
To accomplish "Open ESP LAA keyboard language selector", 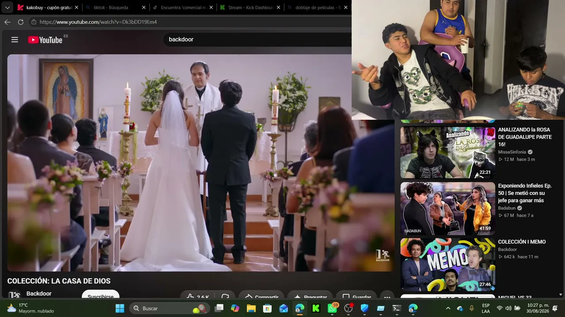I will tap(486, 308).
